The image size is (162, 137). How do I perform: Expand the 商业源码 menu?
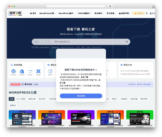99,13
